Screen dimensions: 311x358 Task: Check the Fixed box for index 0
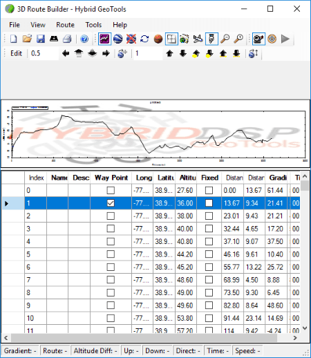[209, 190]
